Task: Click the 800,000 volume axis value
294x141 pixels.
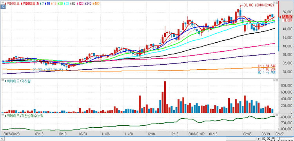Action: tap(287, 85)
